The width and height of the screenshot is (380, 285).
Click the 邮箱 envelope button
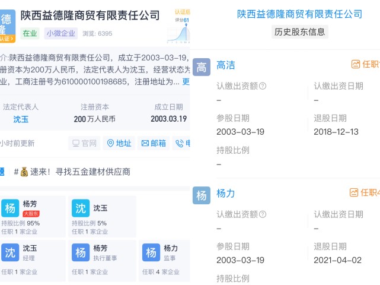click(x=153, y=143)
